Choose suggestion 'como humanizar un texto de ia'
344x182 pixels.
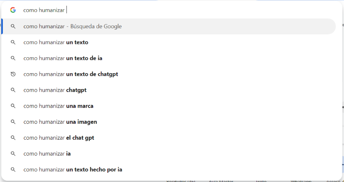168,58
